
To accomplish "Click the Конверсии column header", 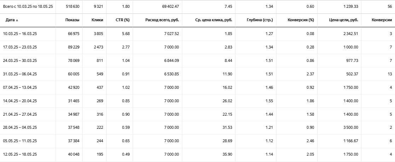I will point(382,20).
